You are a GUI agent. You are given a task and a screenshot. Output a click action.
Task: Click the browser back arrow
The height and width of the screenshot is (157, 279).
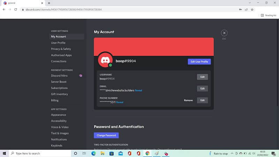pyautogui.click(x=4, y=10)
